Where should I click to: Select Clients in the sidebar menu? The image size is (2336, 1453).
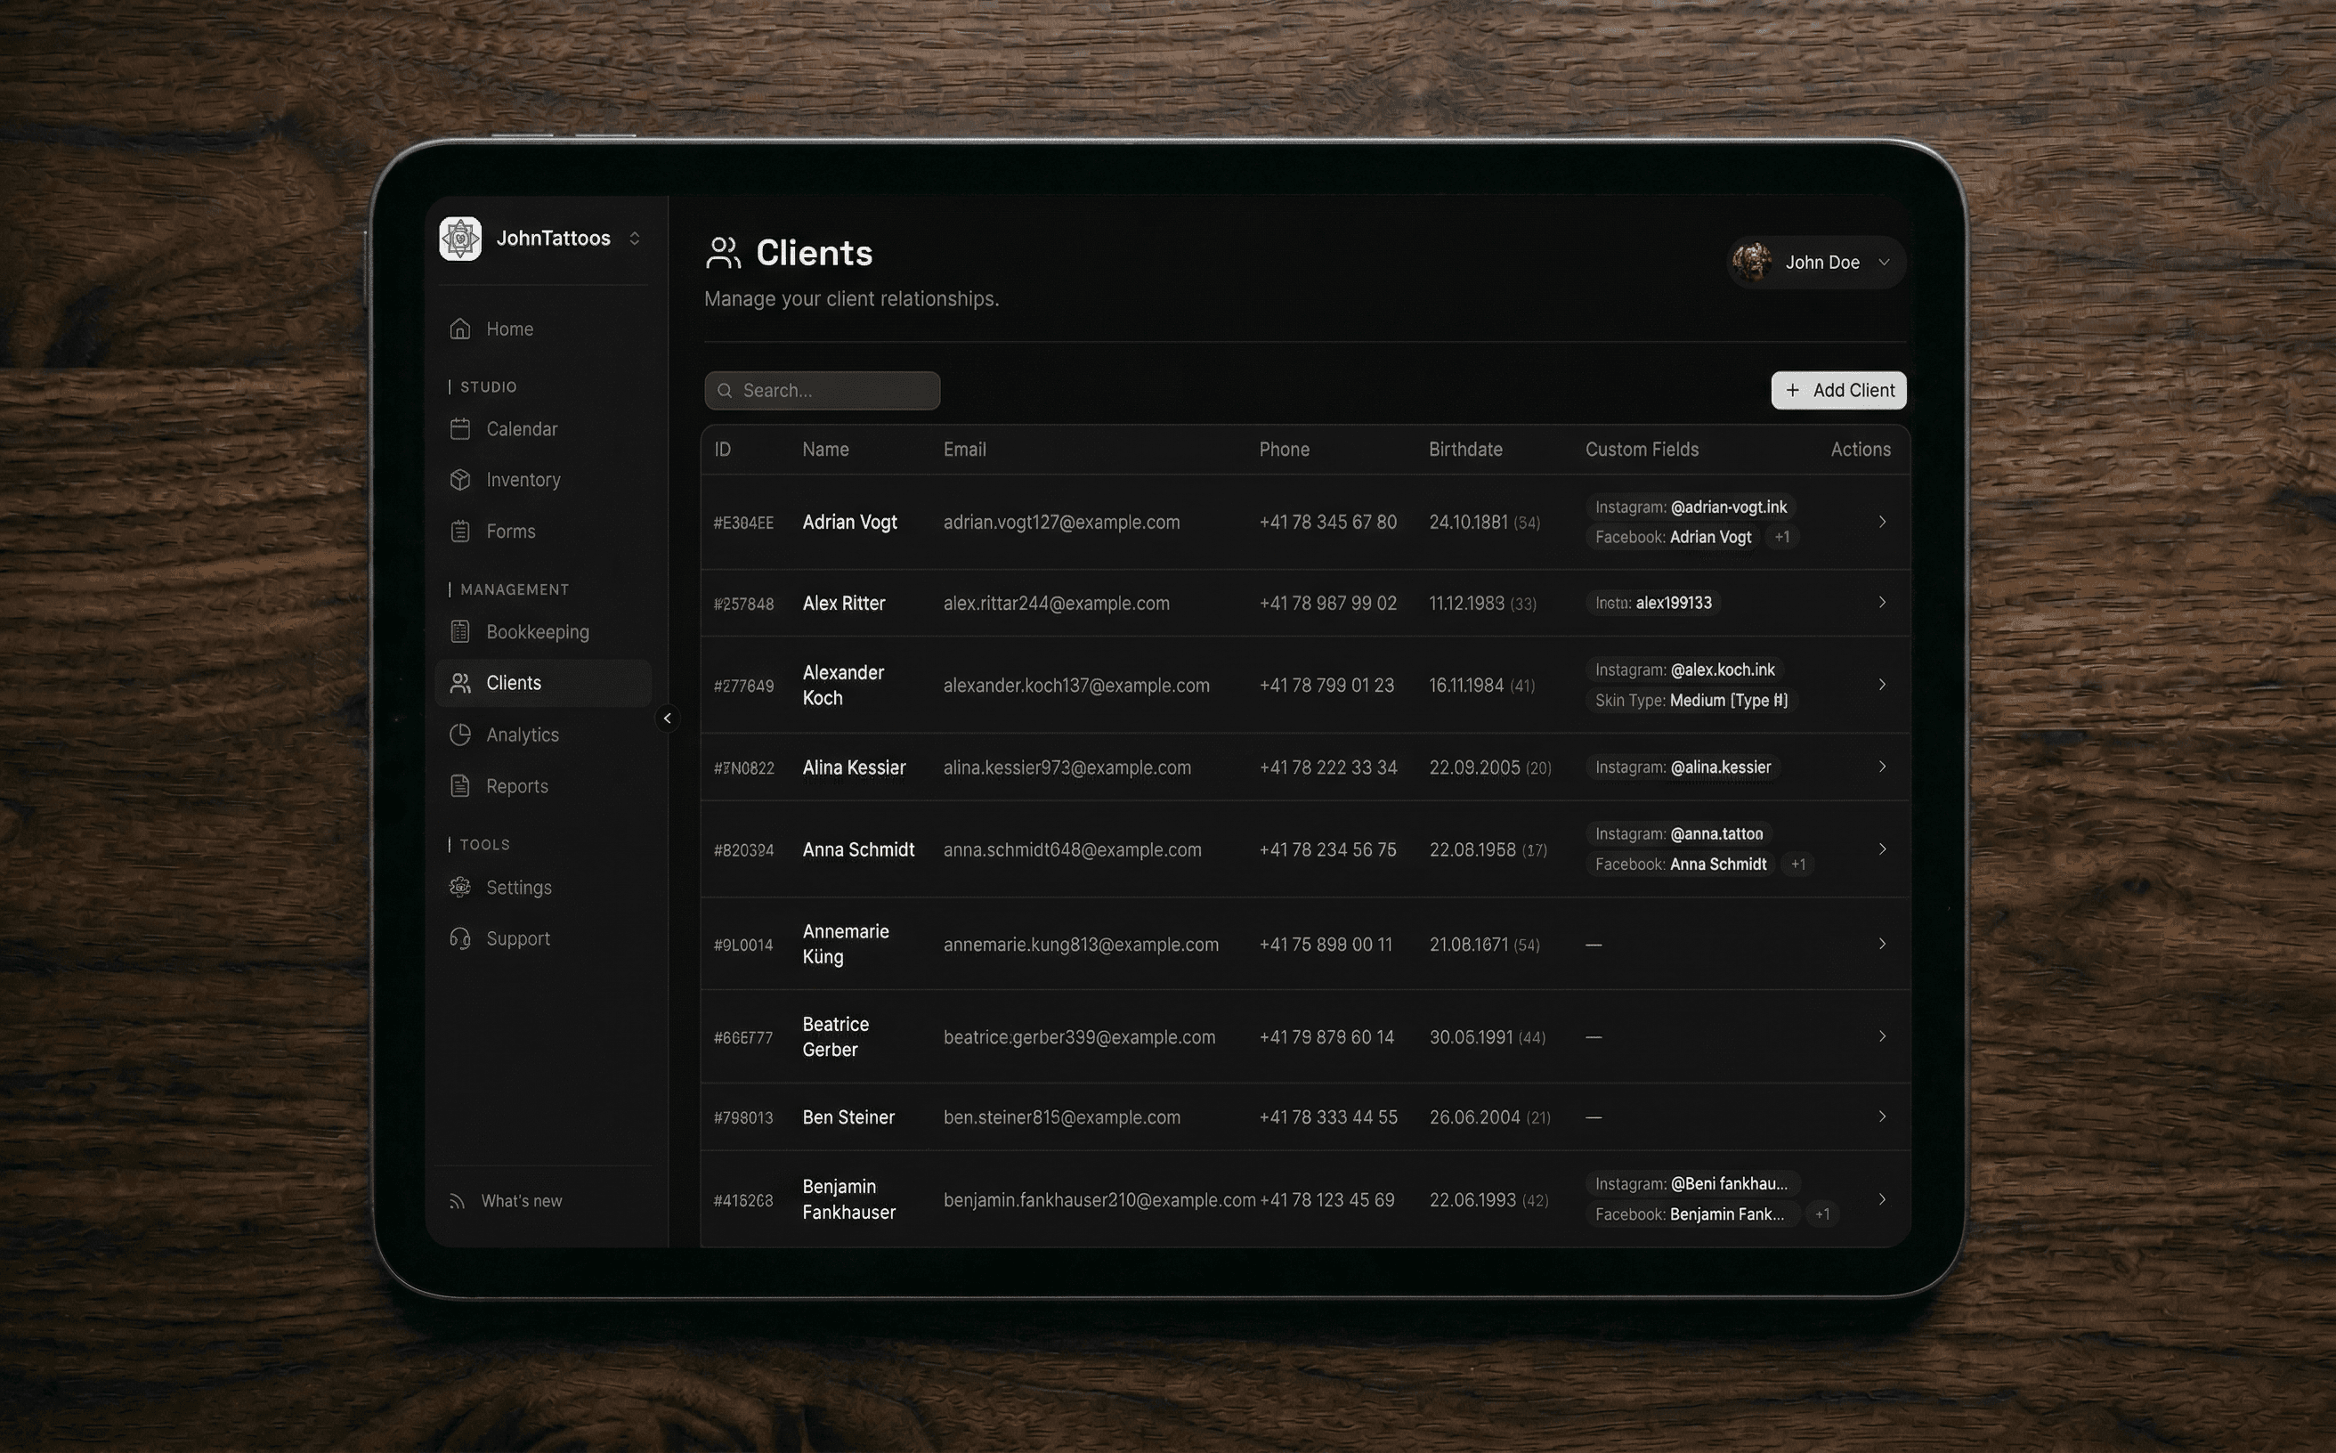coord(513,683)
